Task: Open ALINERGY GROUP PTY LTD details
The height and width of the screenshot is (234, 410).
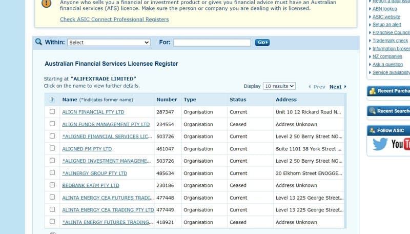Action: [95, 173]
